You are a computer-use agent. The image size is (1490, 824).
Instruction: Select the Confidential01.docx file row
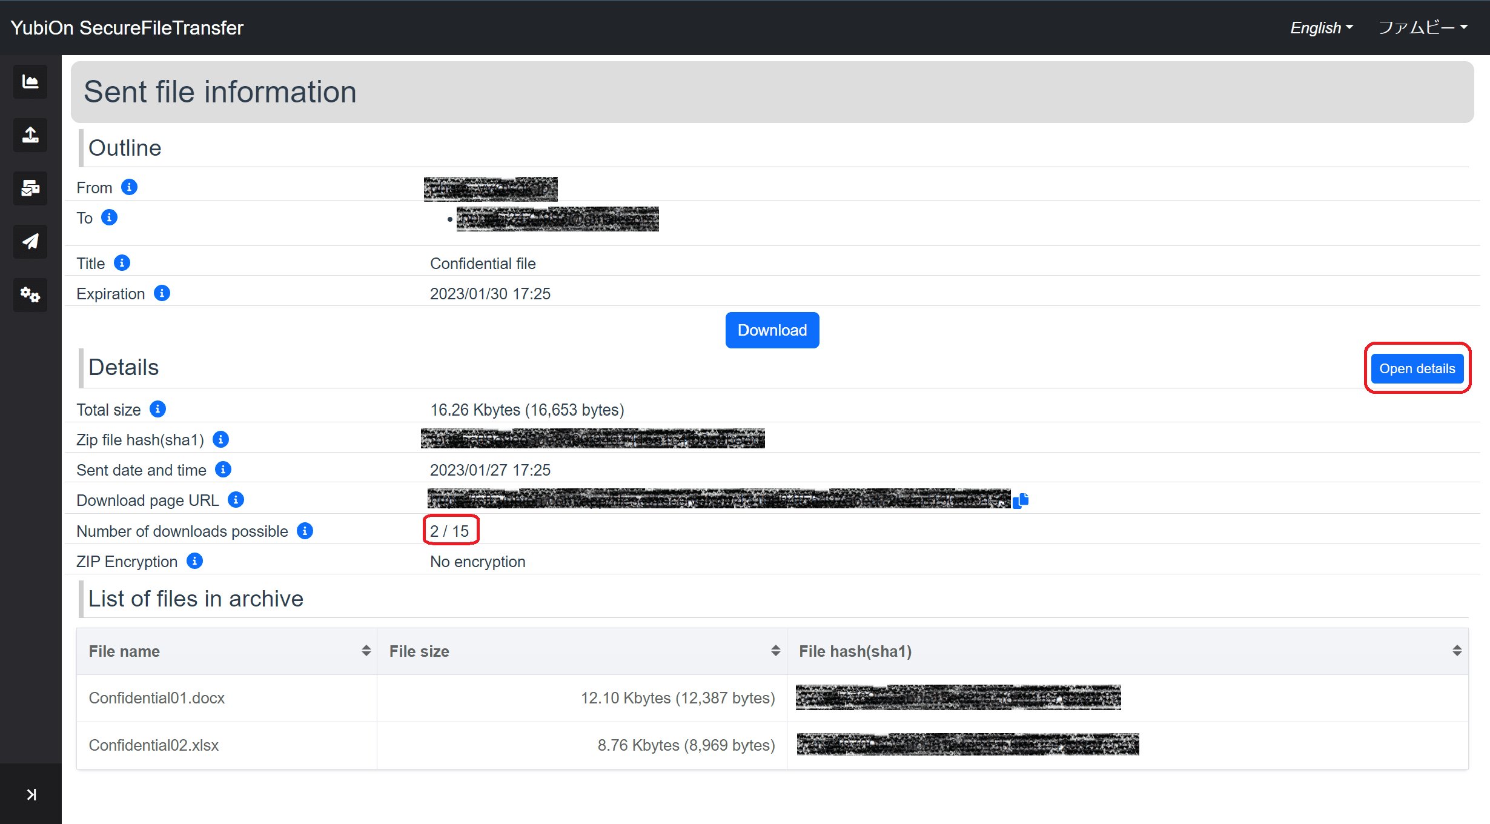coord(772,698)
